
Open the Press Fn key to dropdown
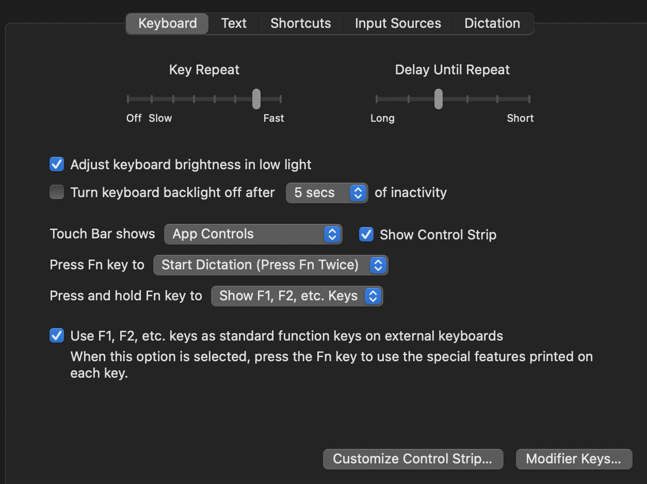[x=270, y=265]
